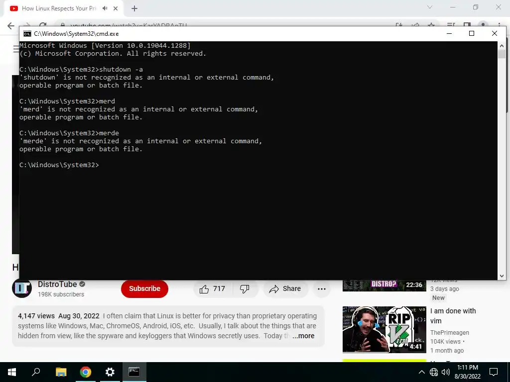Screen dimensions: 510x382
Task: Click the video description box
Action: [168, 326]
